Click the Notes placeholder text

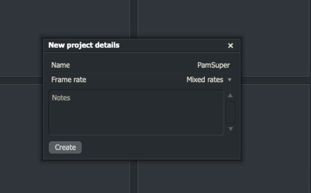pos(61,98)
